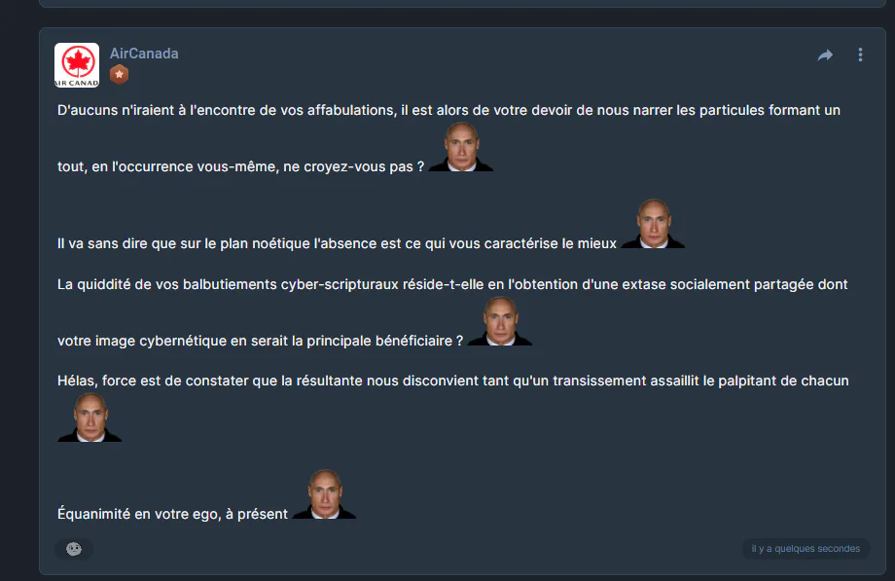Open the three-dot post options menu

[x=860, y=54]
